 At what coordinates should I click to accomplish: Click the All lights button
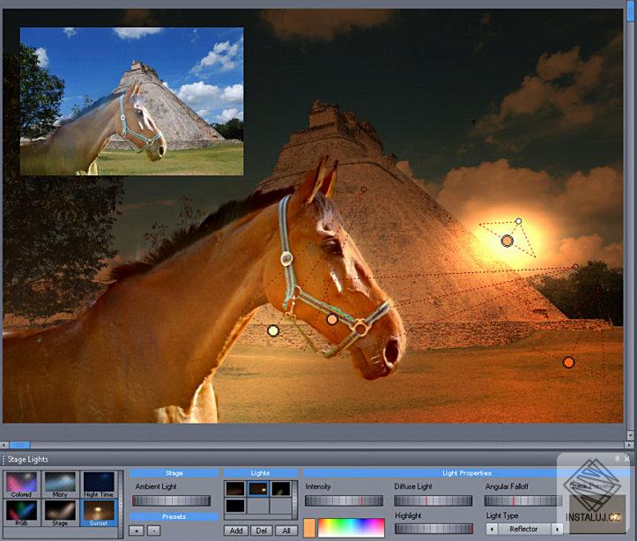285,530
